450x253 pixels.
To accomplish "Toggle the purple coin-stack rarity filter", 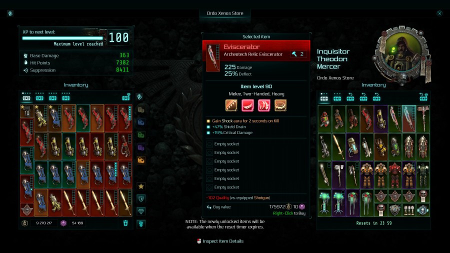I will click(x=141, y=147).
